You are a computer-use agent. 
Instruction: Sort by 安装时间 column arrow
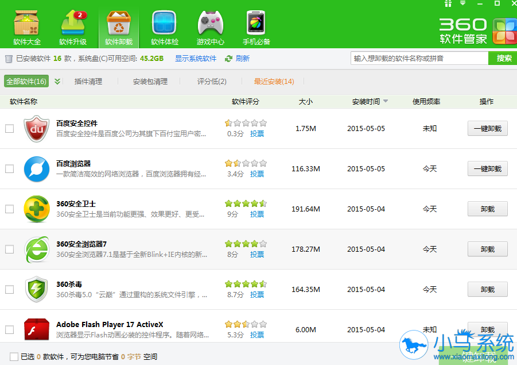(386, 101)
